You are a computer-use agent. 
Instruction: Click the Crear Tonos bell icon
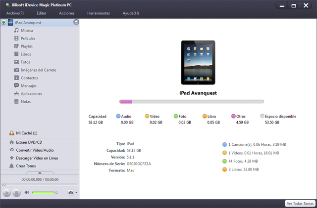coord(11,166)
